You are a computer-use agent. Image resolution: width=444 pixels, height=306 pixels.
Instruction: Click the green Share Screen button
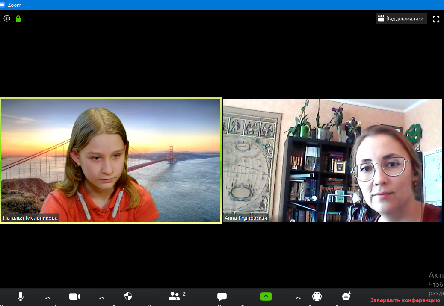click(x=266, y=297)
